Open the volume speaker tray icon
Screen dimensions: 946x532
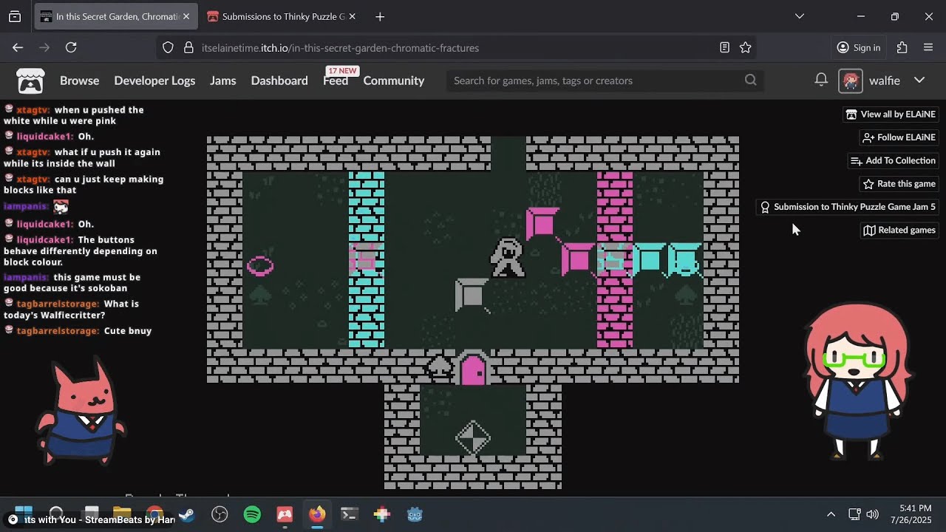click(873, 514)
